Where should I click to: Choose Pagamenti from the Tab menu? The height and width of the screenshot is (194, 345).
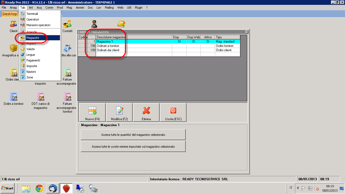[40, 60]
